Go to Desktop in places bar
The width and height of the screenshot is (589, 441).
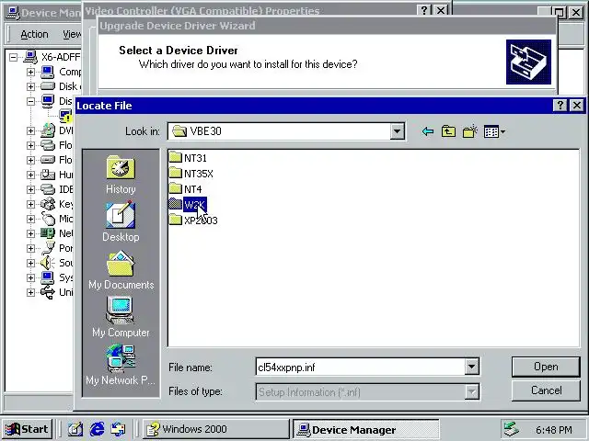pyautogui.click(x=121, y=221)
